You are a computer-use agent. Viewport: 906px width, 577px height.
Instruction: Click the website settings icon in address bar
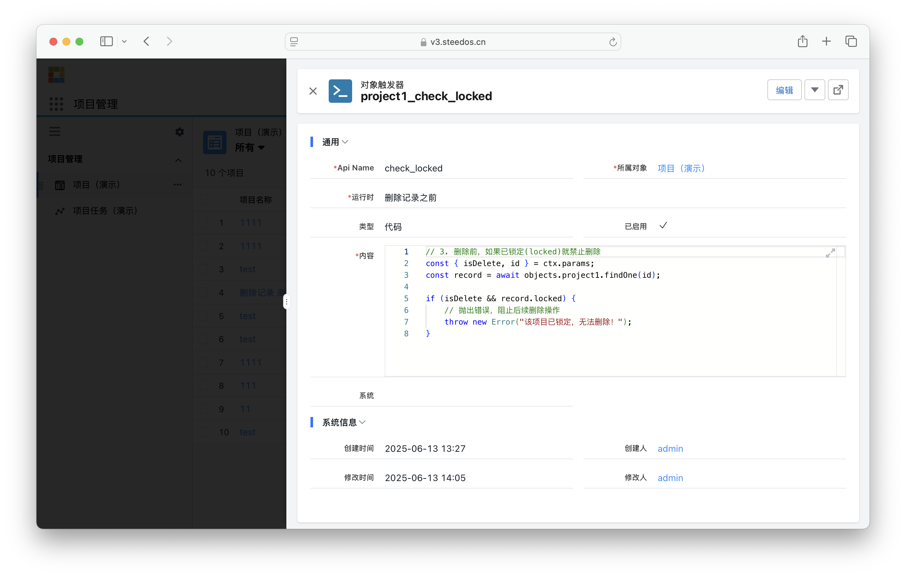click(x=294, y=42)
